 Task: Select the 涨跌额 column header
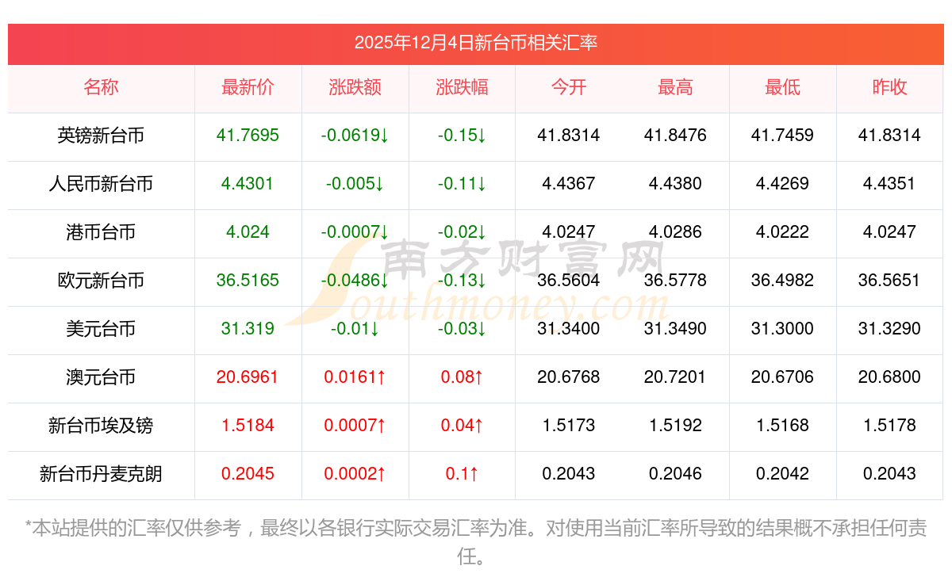point(355,87)
